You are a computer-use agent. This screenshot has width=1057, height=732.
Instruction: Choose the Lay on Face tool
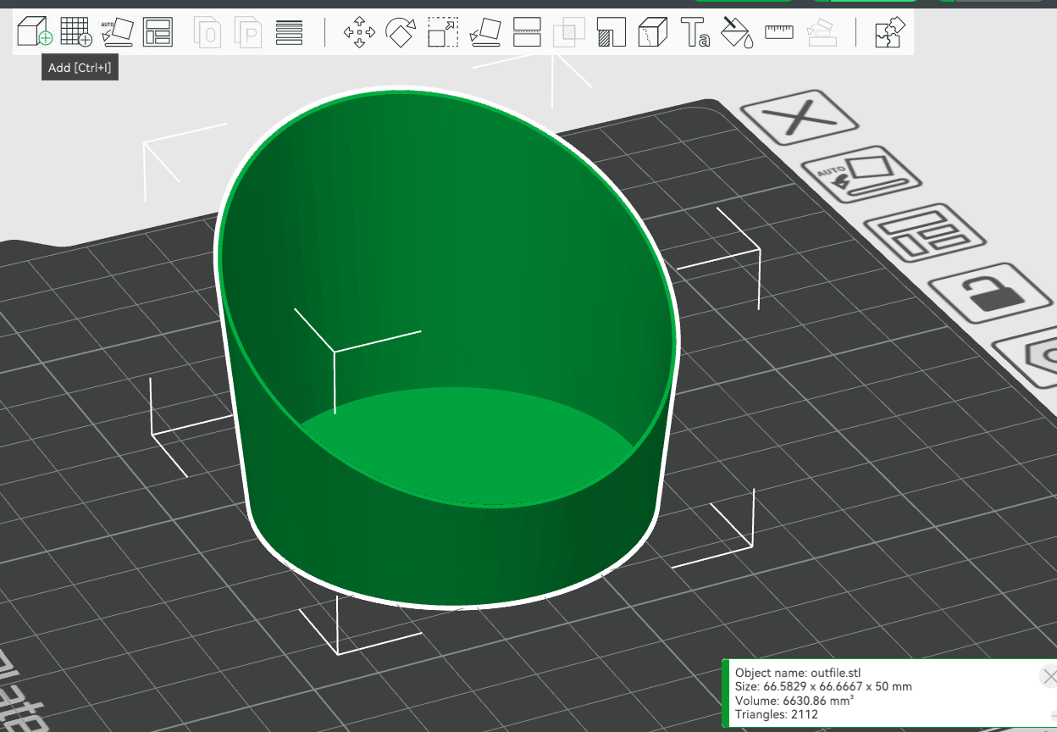pyautogui.click(x=485, y=32)
